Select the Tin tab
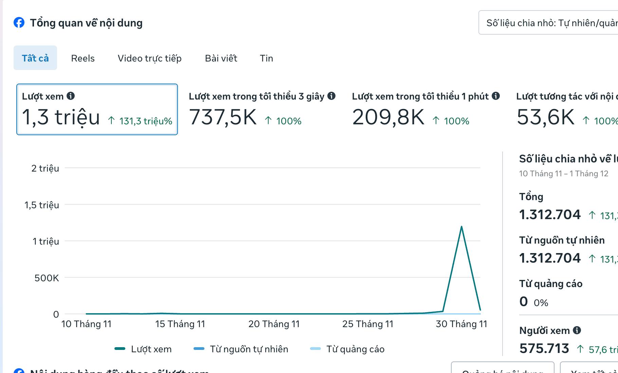618x373 pixels. tap(267, 58)
